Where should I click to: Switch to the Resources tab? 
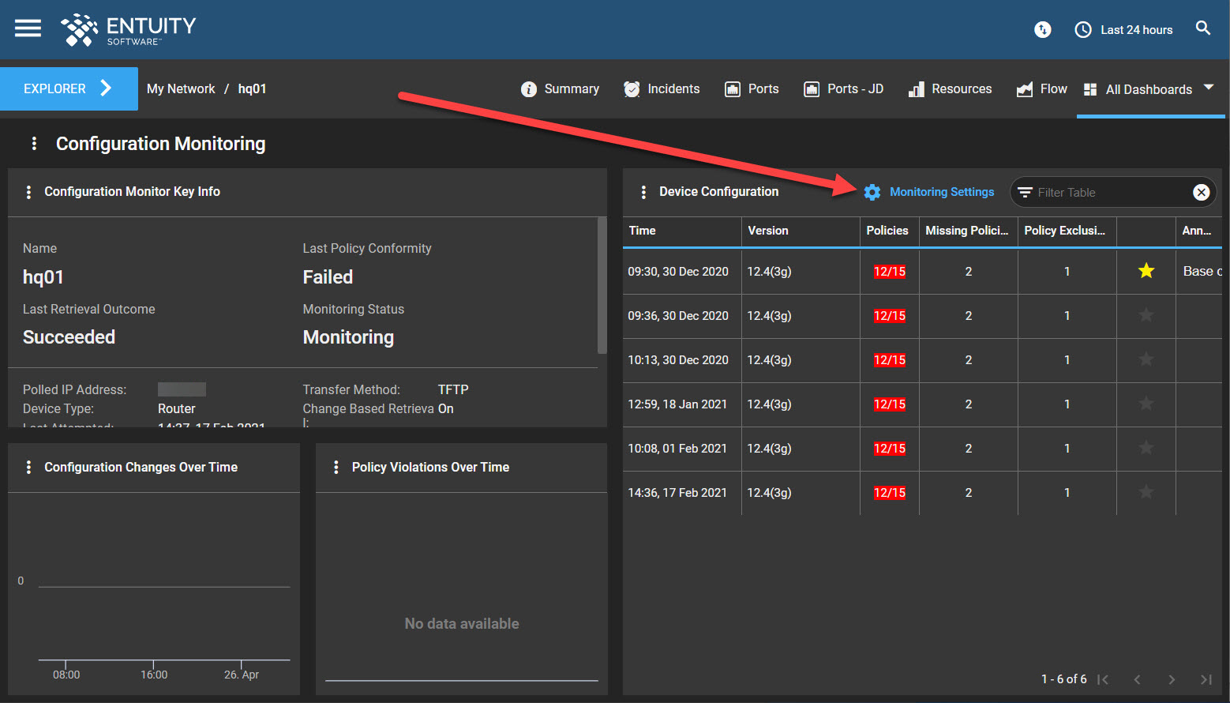click(x=950, y=89)
